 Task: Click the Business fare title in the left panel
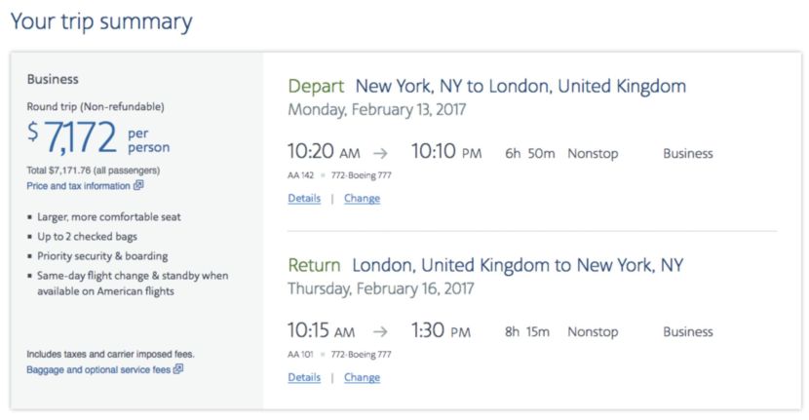(x=53, y=79)
